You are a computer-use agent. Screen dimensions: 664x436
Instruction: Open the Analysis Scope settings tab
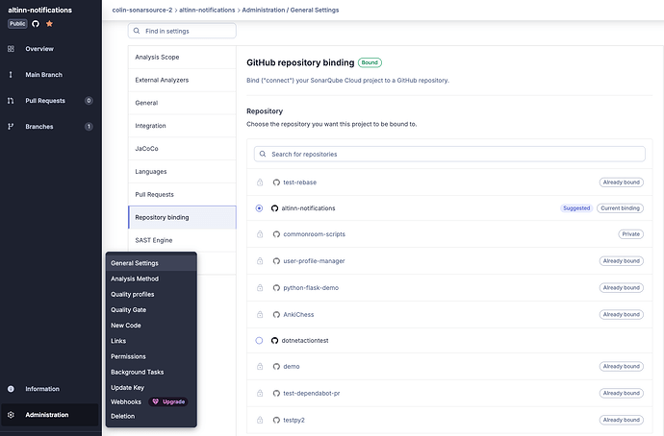point(157,57)
